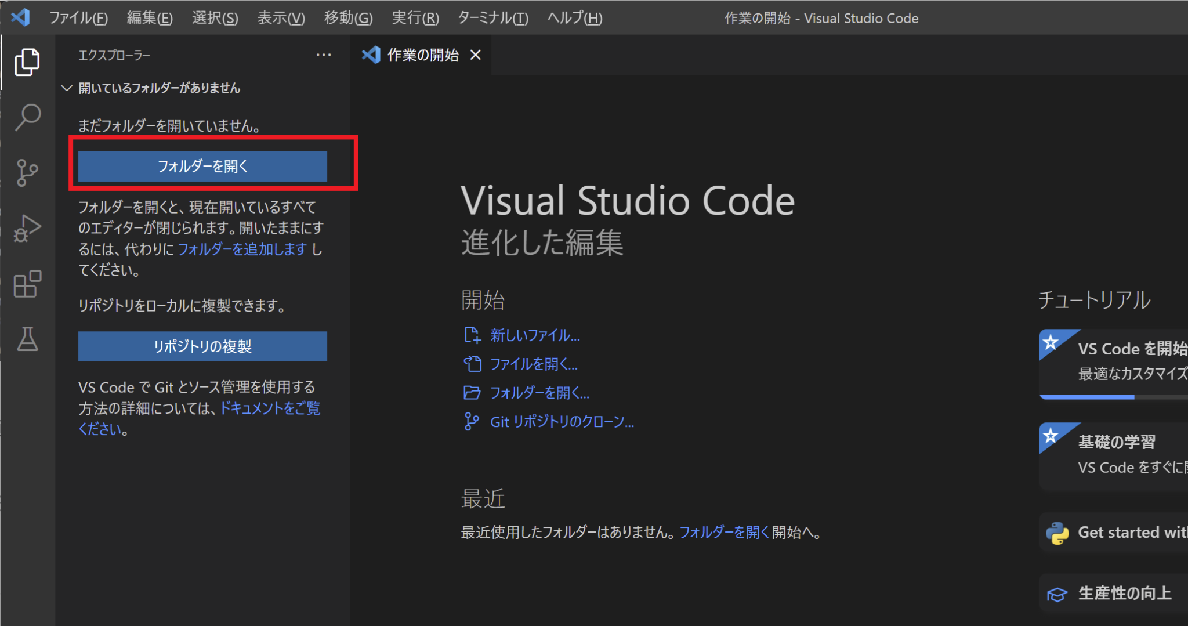Image resolution: width=1188 pixels, height=626 pixels.
Task: Open the Extensions view icon
Action: [x=27, y=284]
